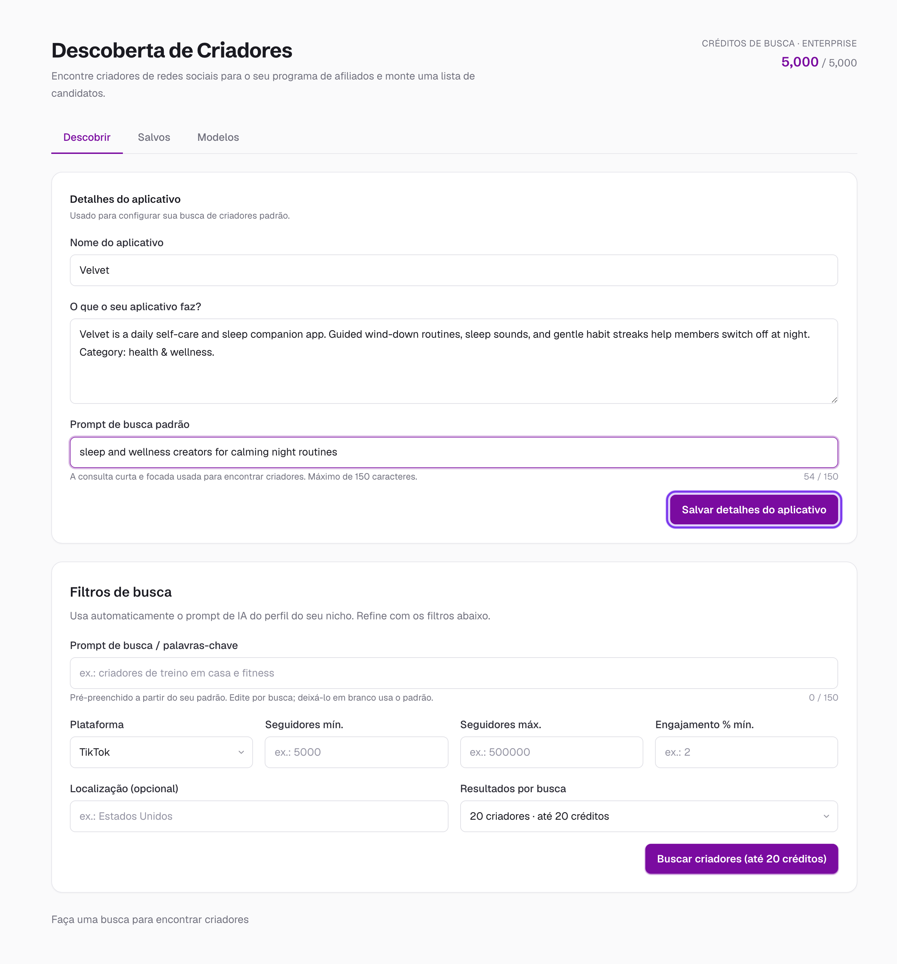Expand the Resultados por busca dropdown
The image size is (897, 964).
[649, 816]
